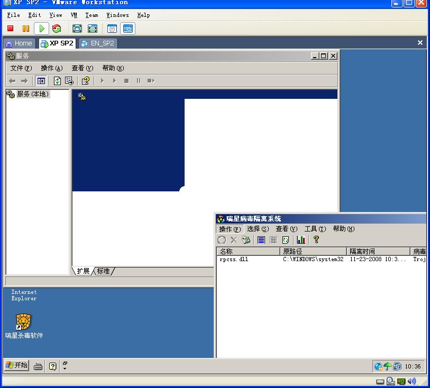
Task: Click the VMware console view icon
Action: click(128, 29)
